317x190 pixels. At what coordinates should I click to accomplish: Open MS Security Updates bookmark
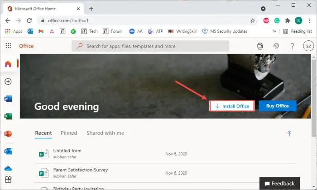(225, 31)
